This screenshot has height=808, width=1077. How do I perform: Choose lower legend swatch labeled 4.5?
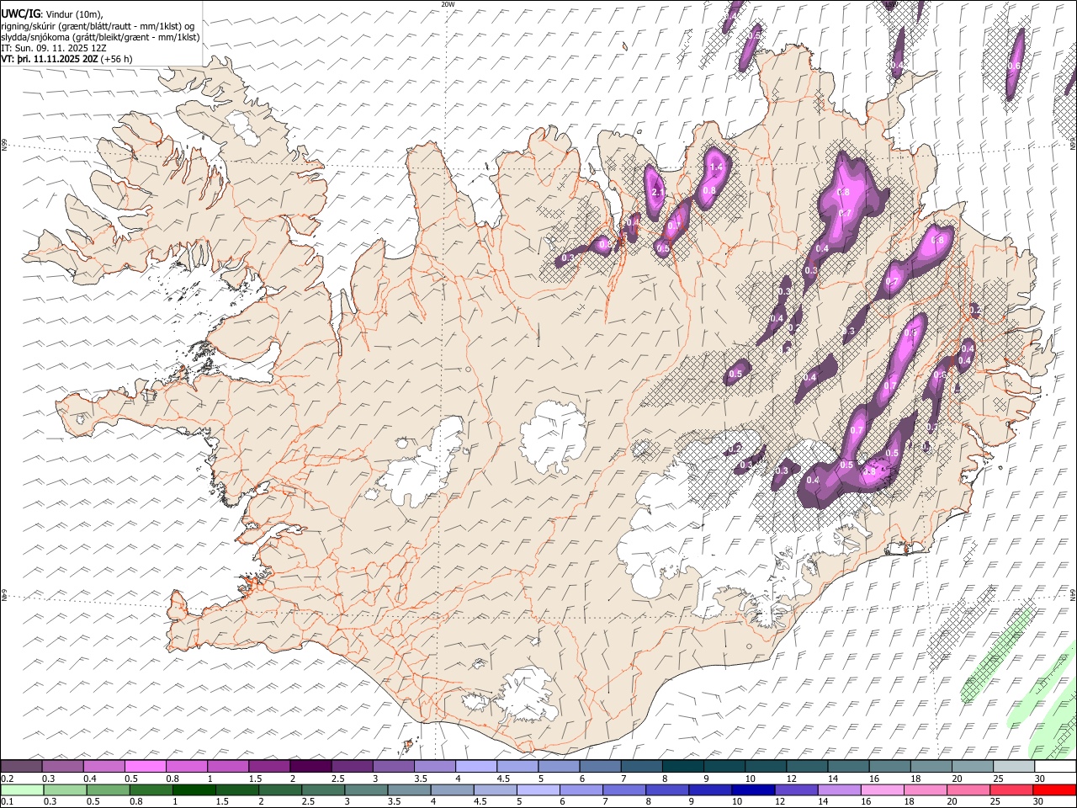point(495,789)
